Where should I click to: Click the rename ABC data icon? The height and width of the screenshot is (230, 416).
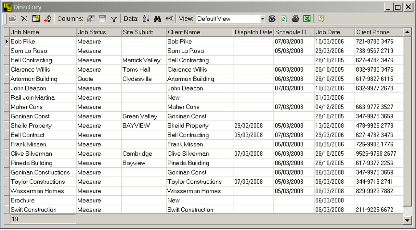click(169, 19)
